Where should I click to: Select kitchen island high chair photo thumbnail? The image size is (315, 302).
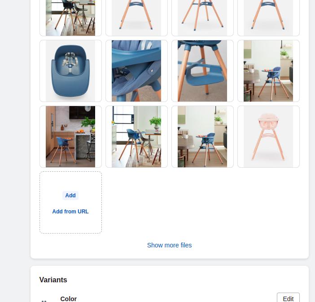click(x=70, y=136)
